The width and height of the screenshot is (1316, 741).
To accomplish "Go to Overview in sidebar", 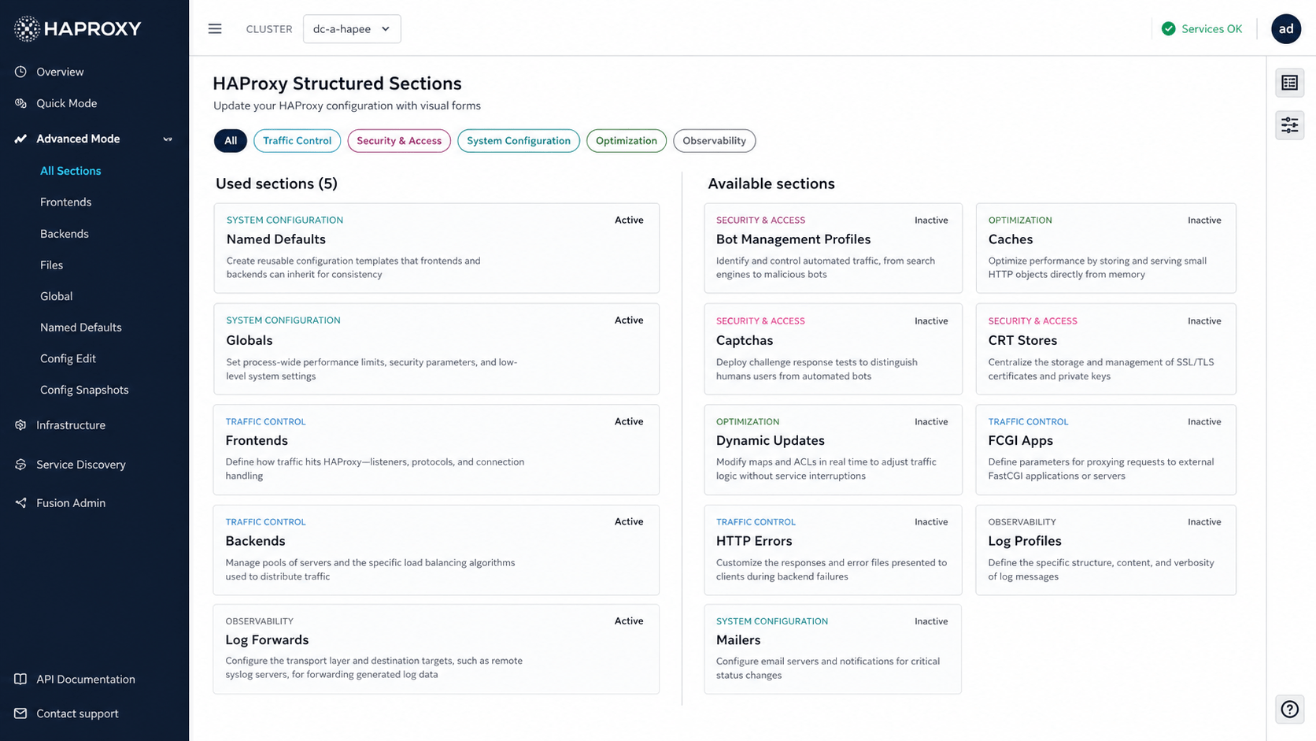I will coord(60,72).
